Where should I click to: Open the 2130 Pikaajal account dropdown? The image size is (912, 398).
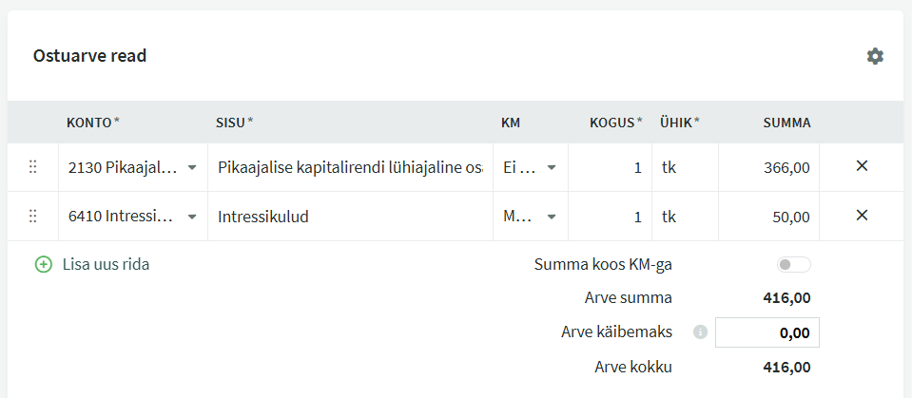pyautogui.click(x=133, y=167)
